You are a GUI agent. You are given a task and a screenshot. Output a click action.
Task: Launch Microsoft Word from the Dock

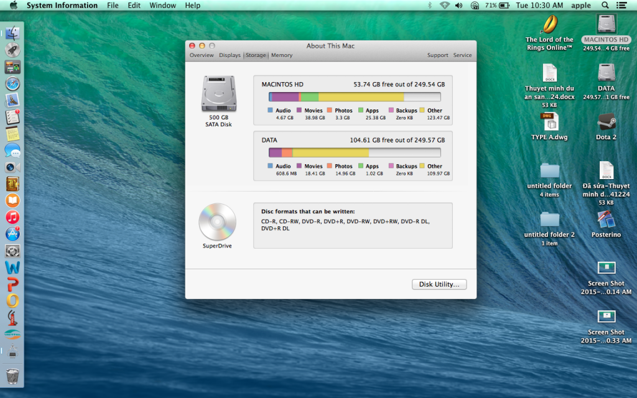12,267
